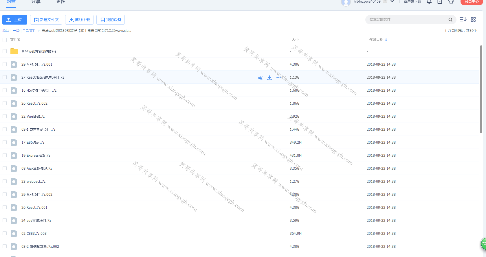Switch to the 网盘 tab
This screenshot has width=486, height=257.
[x=11, y=2]
